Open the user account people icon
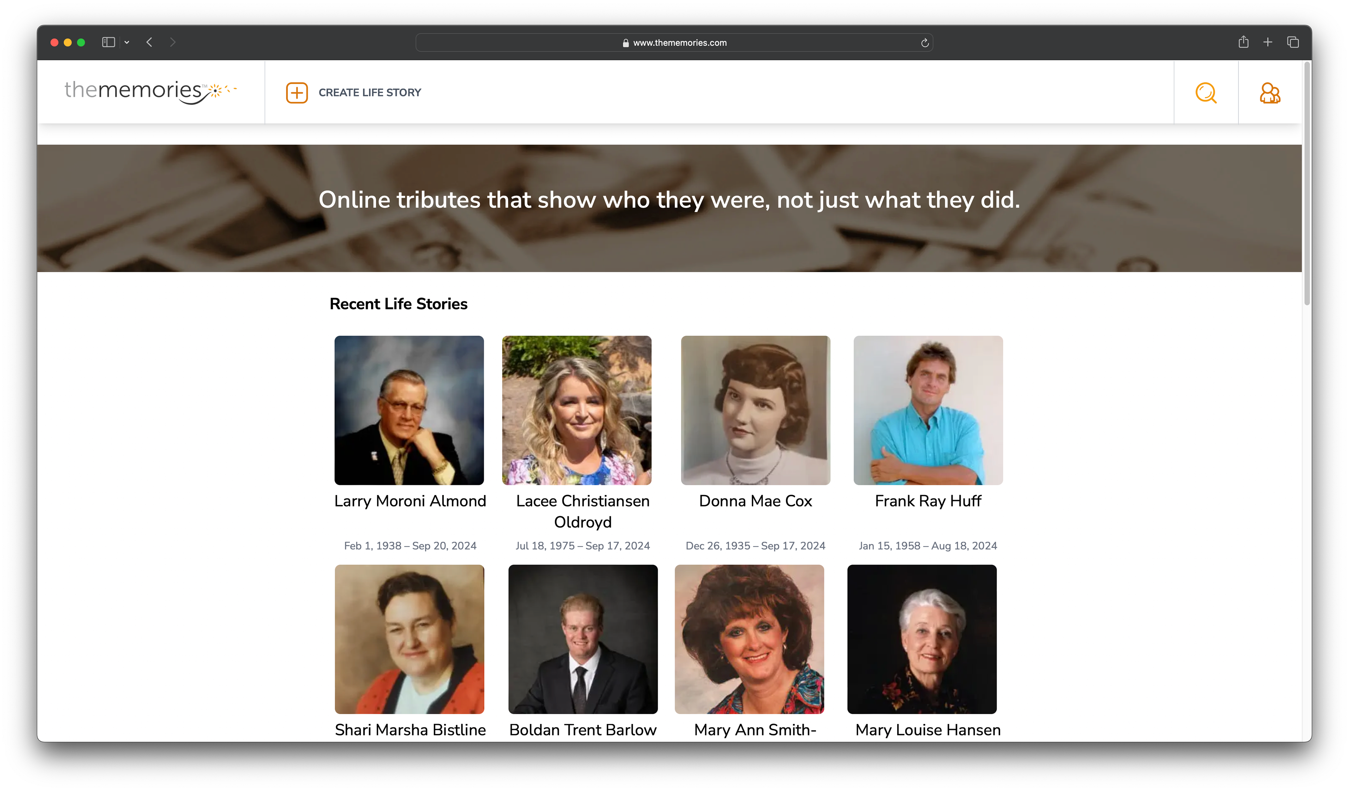This screenshot has width=1349, height=791. tap(1270, 93)
